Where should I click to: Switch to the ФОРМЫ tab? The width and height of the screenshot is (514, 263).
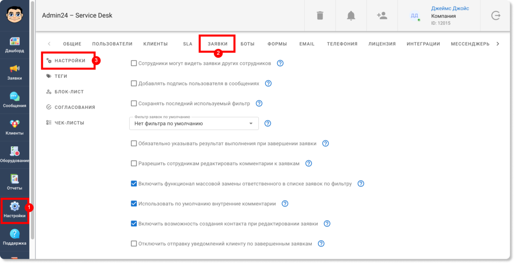point(277,44)
